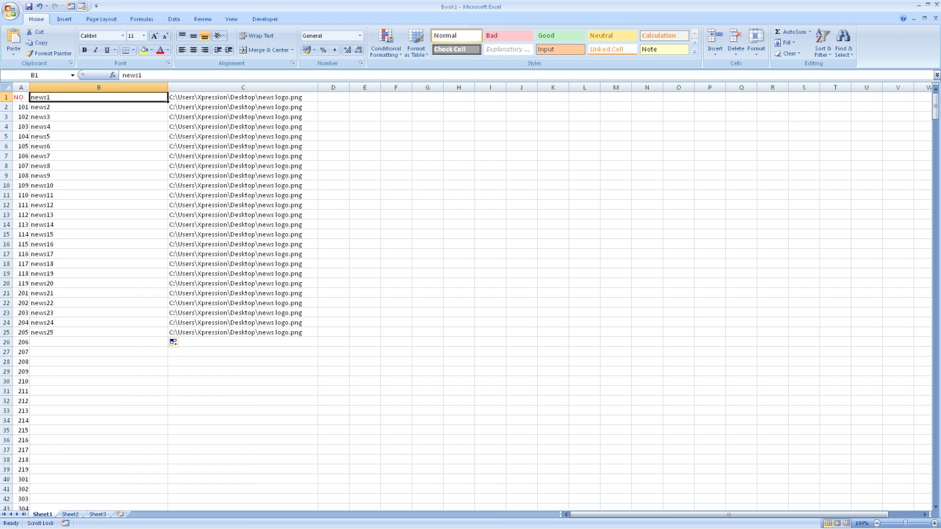Copy the selected cell
The width and height of the screenshot is (941, 529).
[x=37, y=42]
